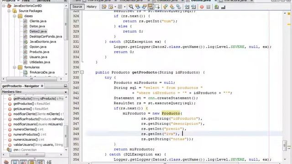Click the JavaEscritorioConBD project coffee icon
Screen dimensions: 292x164
[9, 6]
